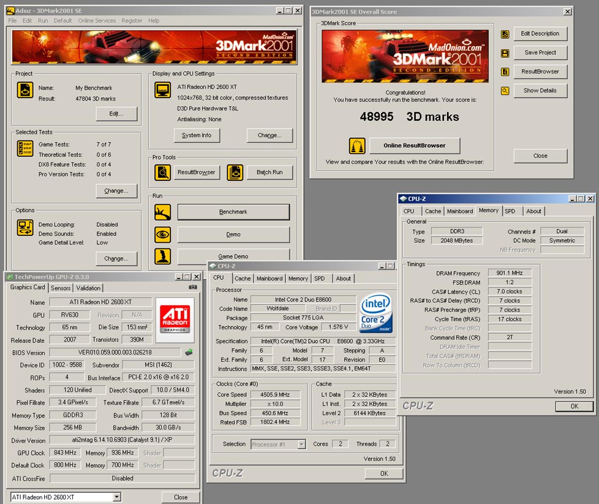Click the Batch Run documents icon
The width and height of the screenshot is (599, 504).
(x=235, y=172)
